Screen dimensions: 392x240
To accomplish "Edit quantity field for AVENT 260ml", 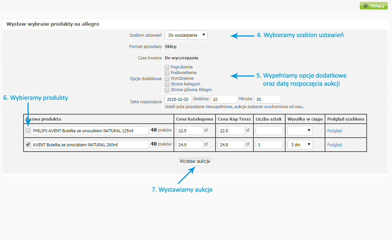I will tap(269, 144).
